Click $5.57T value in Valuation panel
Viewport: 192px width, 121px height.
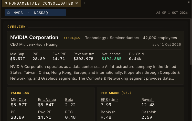[x=19, y=105]
